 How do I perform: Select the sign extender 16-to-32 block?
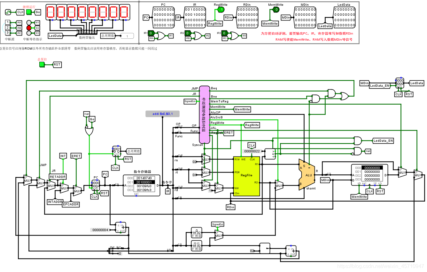pyautogui.click(x=197, y=246)
